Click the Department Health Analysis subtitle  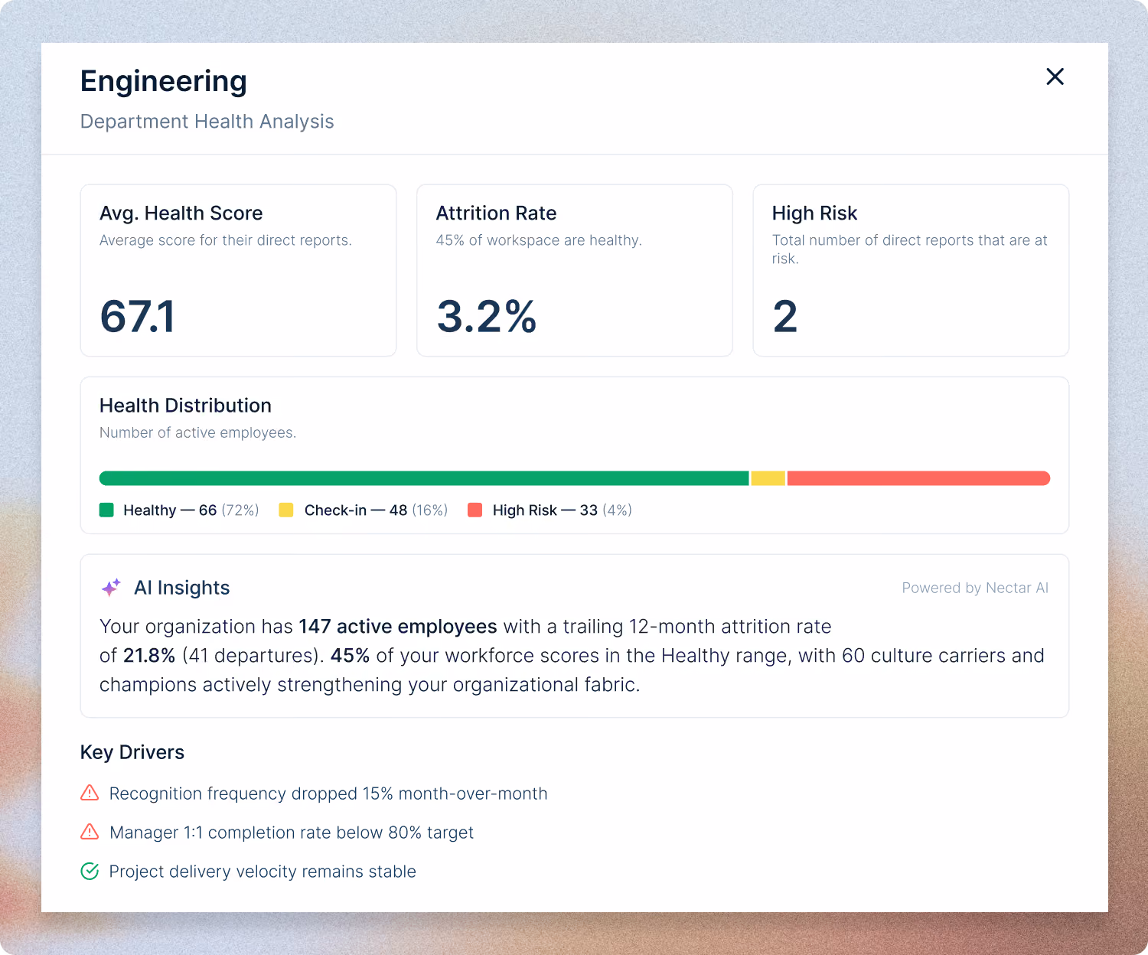[x=207, y=122]
